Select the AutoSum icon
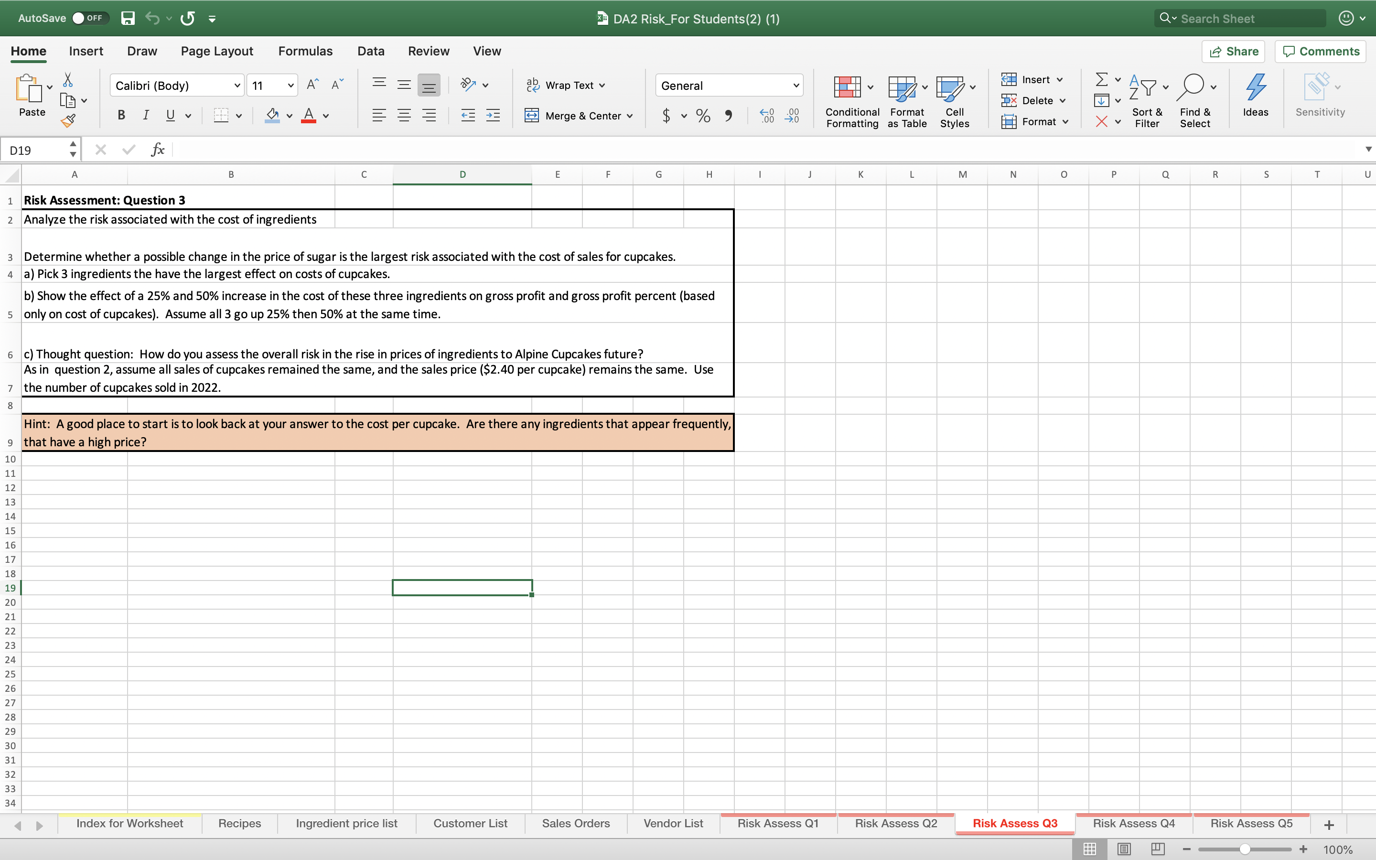This screenshot has width=1376, height=860. tap(1102, 79)
